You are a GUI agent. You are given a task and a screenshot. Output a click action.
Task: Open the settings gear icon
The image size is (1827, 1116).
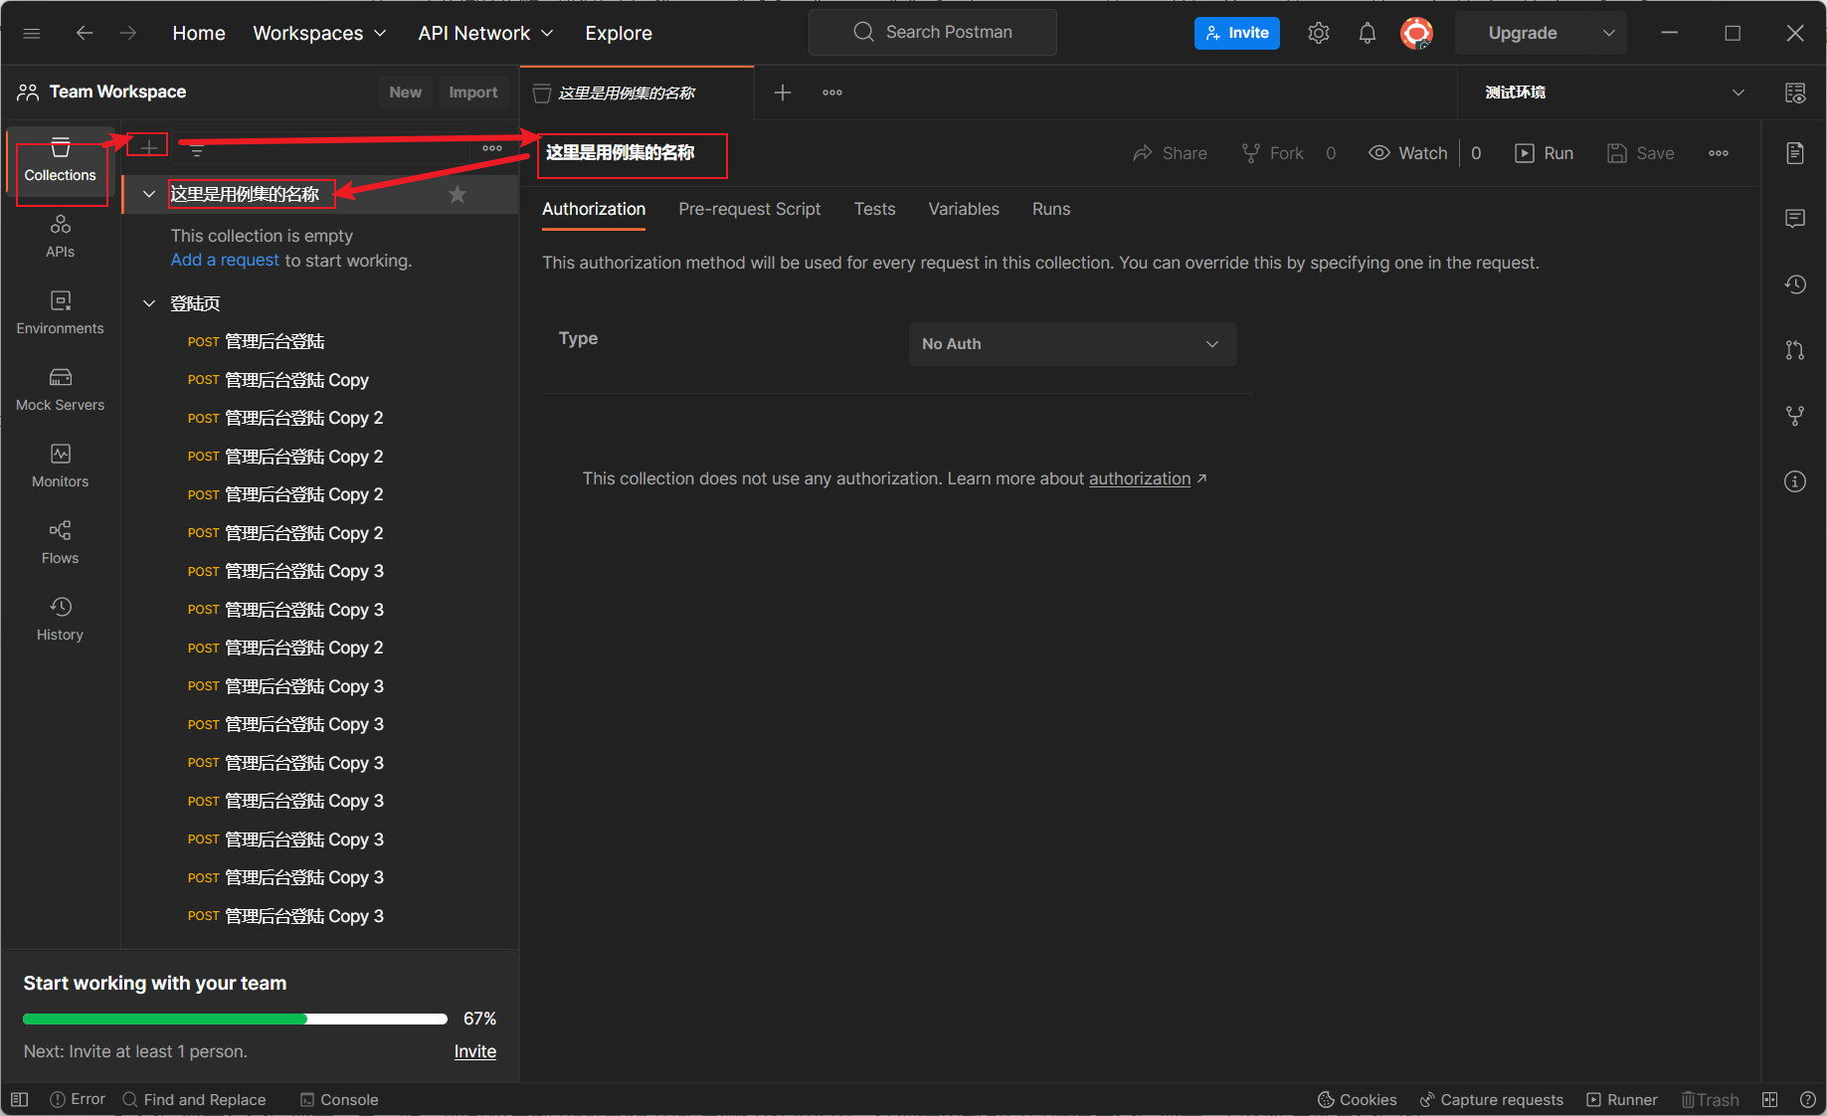point(1319,33)
